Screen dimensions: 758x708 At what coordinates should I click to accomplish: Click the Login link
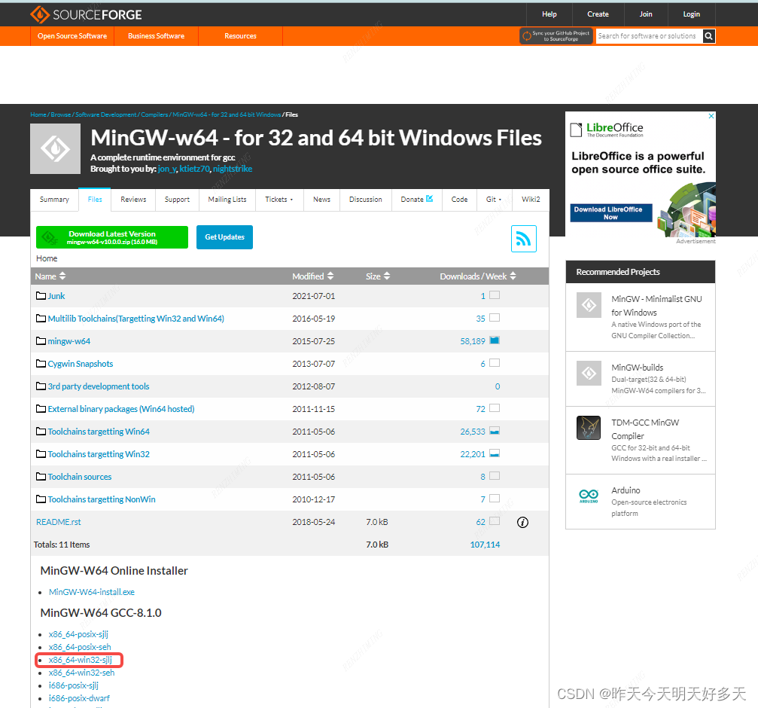[691, 14]
